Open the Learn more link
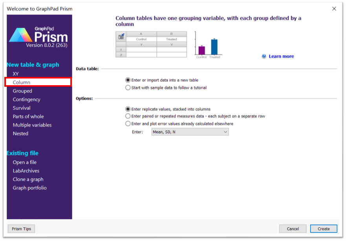 point(281,57)
